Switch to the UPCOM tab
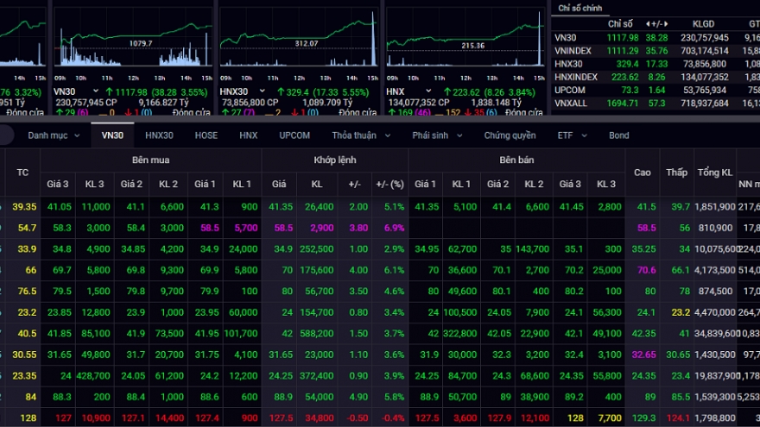 point(294,135)
